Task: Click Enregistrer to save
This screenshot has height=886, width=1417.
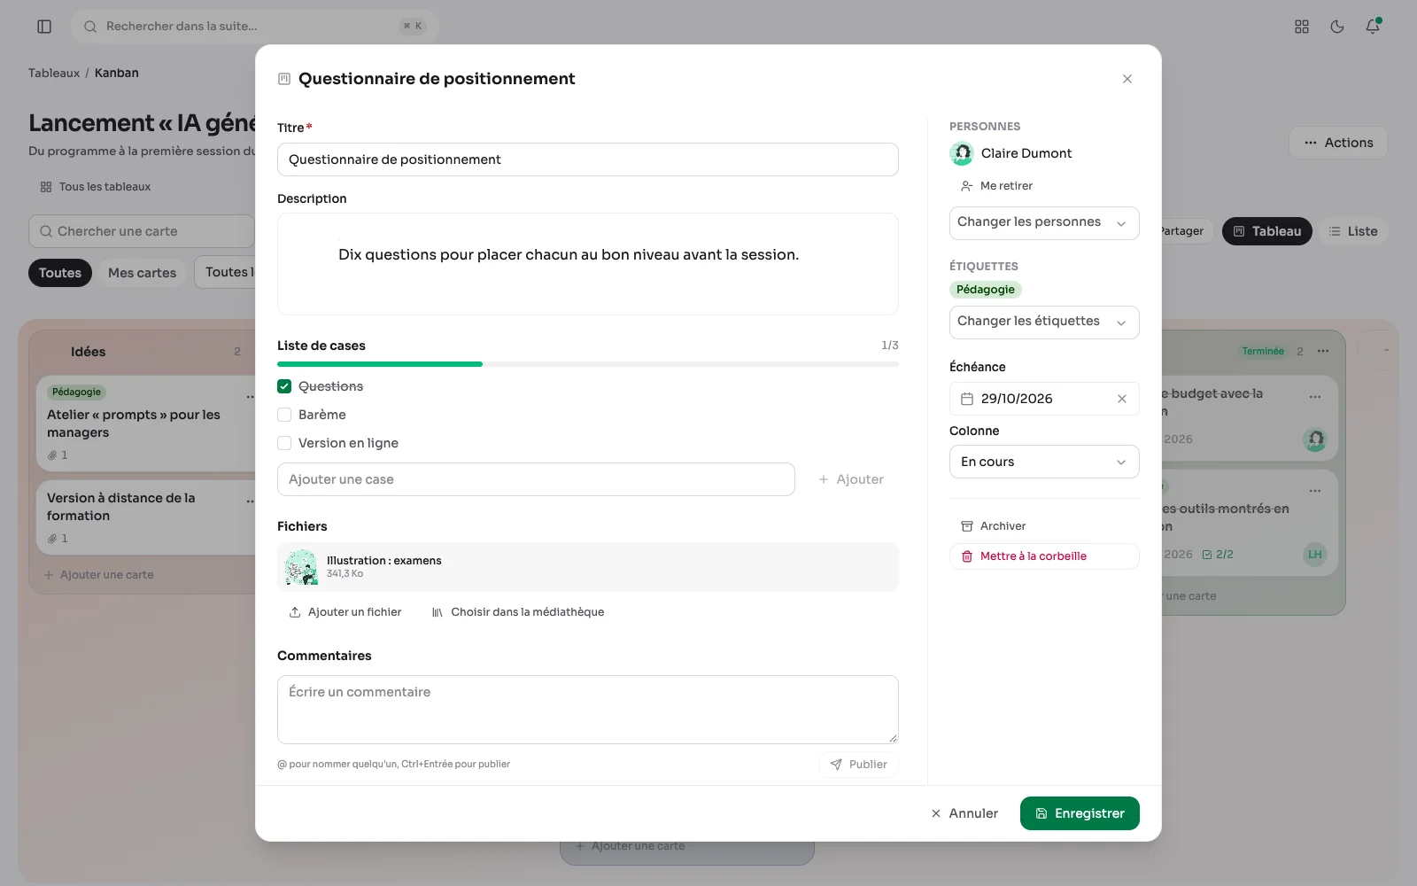Action: coord(1080,813)
